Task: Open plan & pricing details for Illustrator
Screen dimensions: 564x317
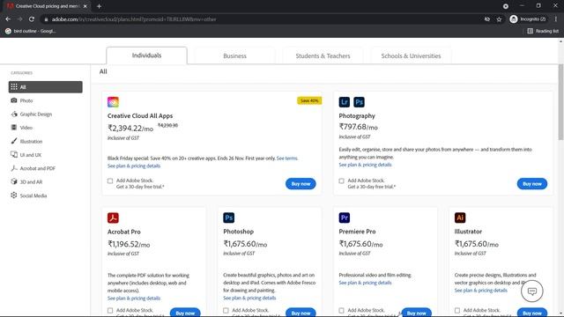Action: [481, 291]
